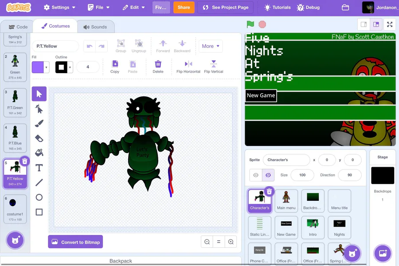399x266 pixels.
Task: Open the Code tab
Action: (x=18, y=27)
